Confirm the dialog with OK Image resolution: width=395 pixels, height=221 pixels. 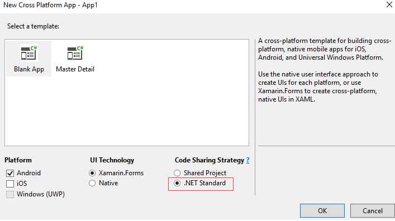point(322,210)
